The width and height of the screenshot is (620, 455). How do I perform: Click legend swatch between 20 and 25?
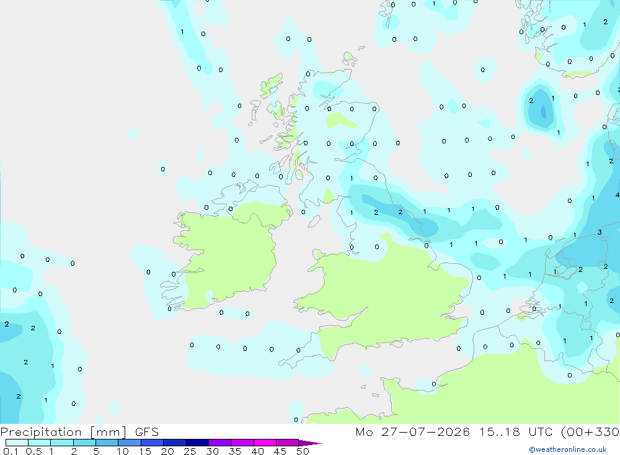point(174,443)
